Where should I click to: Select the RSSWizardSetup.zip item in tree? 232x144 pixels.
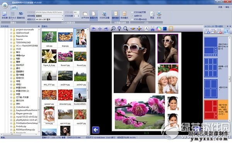click(x=25, y=130)
